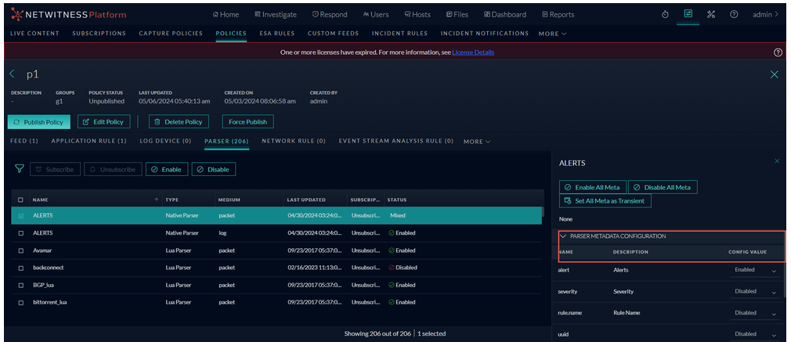Screen dimensions: 791x342
Task: Open the alert config value dropdown
Action: pyautogui.click(x=755, y=270)
